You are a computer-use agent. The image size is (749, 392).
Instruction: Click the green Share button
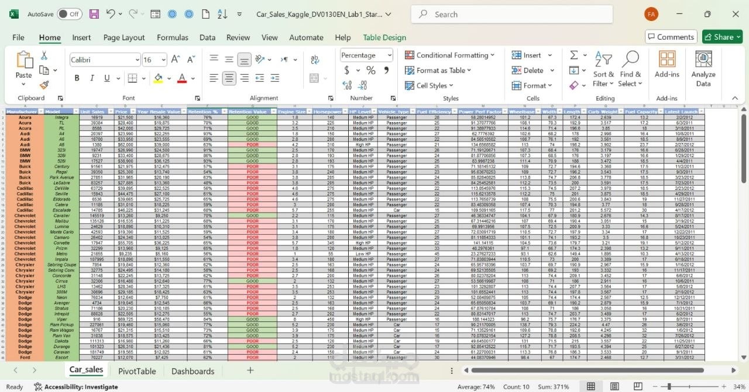[x=722, y=37]
